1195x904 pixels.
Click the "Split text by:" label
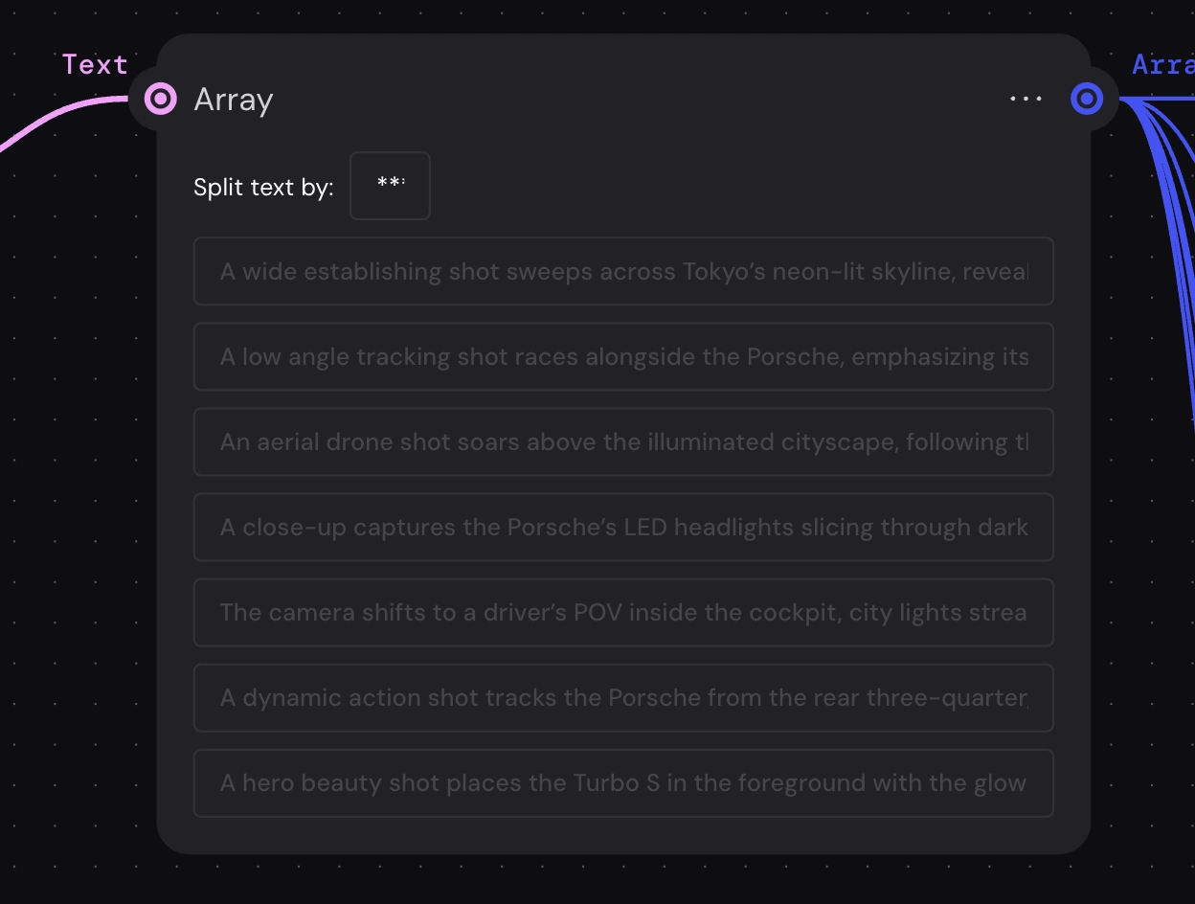coord(263,187)
